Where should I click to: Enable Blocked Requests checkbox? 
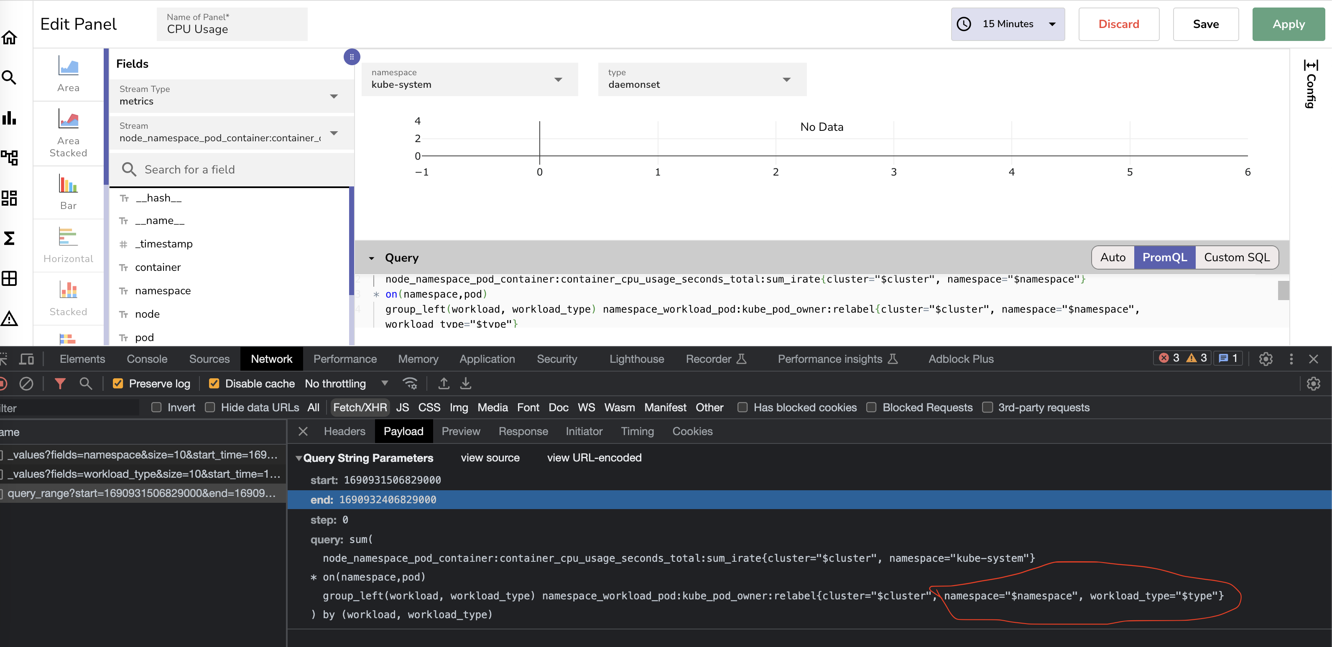click(x=871, y=407)
